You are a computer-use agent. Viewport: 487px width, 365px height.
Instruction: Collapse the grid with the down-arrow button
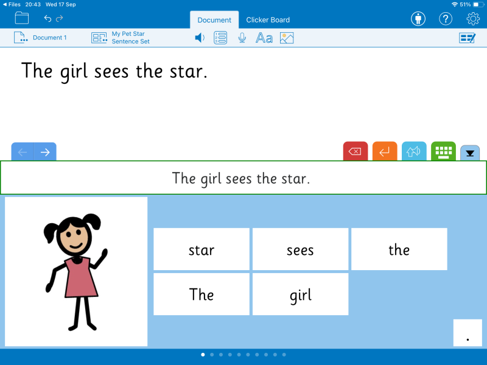point(470,153)
